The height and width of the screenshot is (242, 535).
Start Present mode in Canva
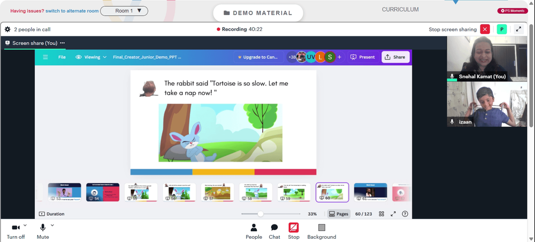pos(363,57)
